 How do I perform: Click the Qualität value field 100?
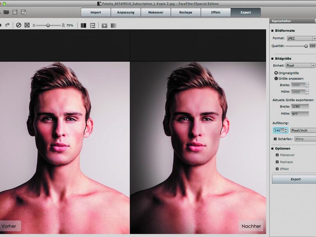312,46
